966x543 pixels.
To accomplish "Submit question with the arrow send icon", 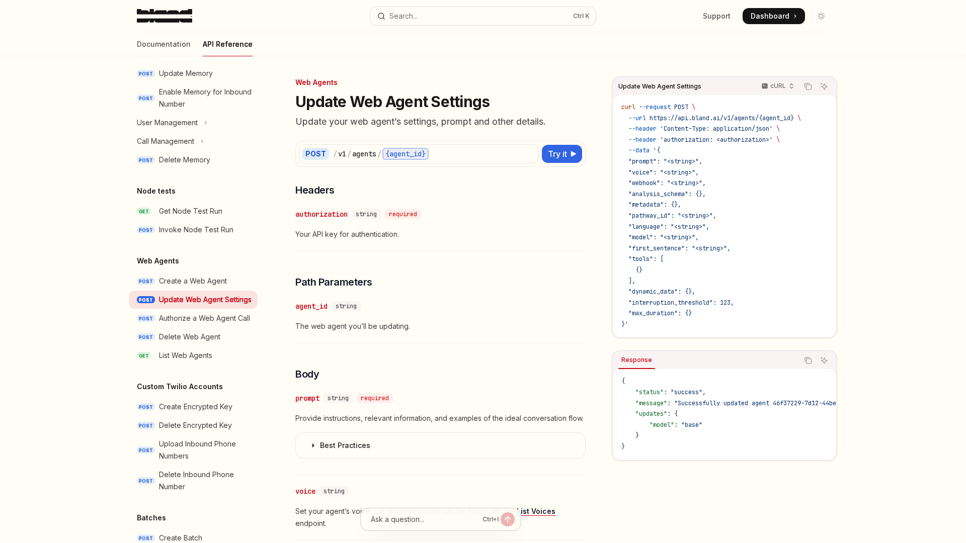I will [508, 519].
